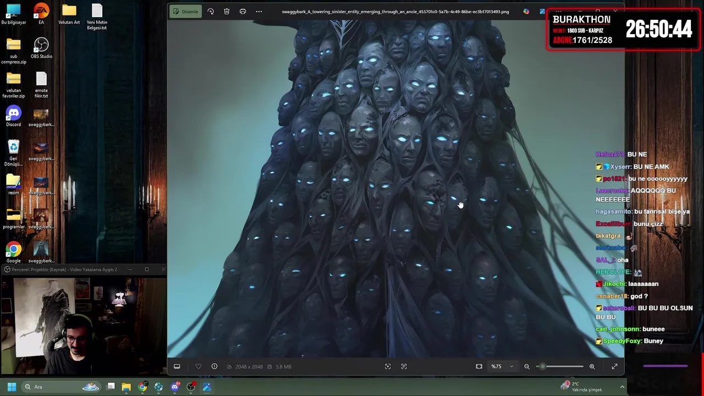Open the %75 zoom level dropdown
704x396 pixels.
(x=502, y=366)
